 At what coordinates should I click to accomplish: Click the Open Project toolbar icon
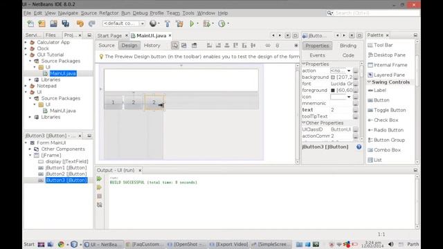point(53,24)
